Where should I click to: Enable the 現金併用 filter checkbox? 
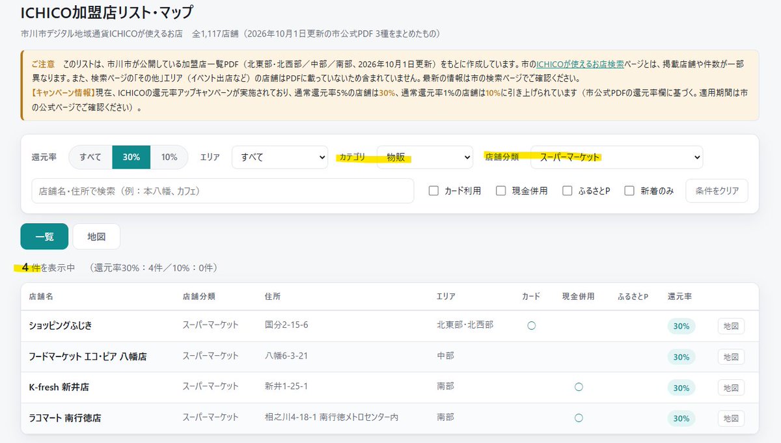coord(500,191)
